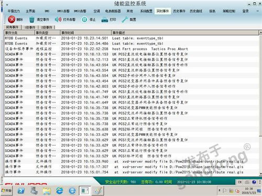Open the 空调 menu item
Image resolution: width=262 pixels, height=196 pixels.
pyautogui.click(x=96, y=11)
